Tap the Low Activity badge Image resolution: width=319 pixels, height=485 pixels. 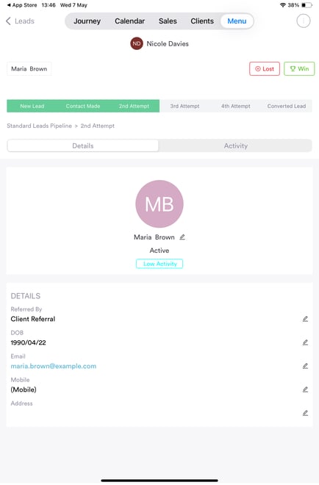pos(159,264)
